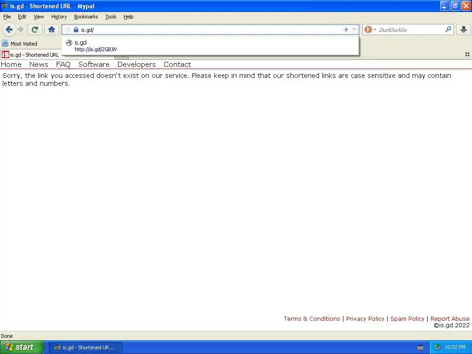Click the Most Visited bookmarks icon
This screenshot has height=354, width=472.
(5, 43)
